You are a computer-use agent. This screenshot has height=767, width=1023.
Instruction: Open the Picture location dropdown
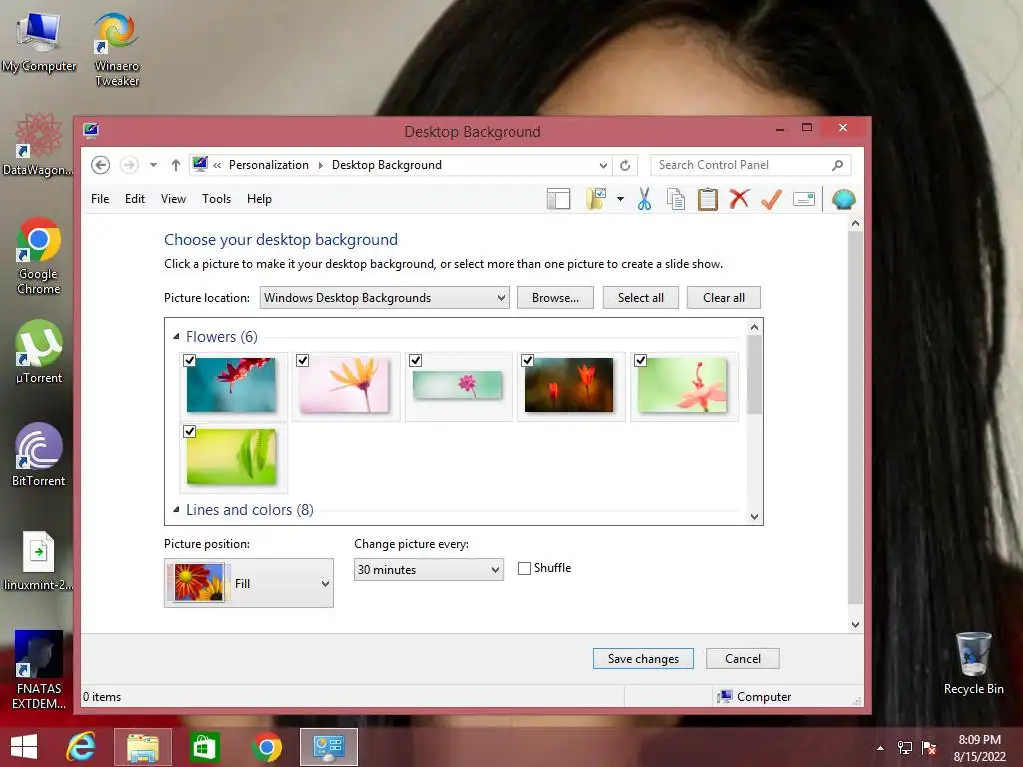point(385,298)
